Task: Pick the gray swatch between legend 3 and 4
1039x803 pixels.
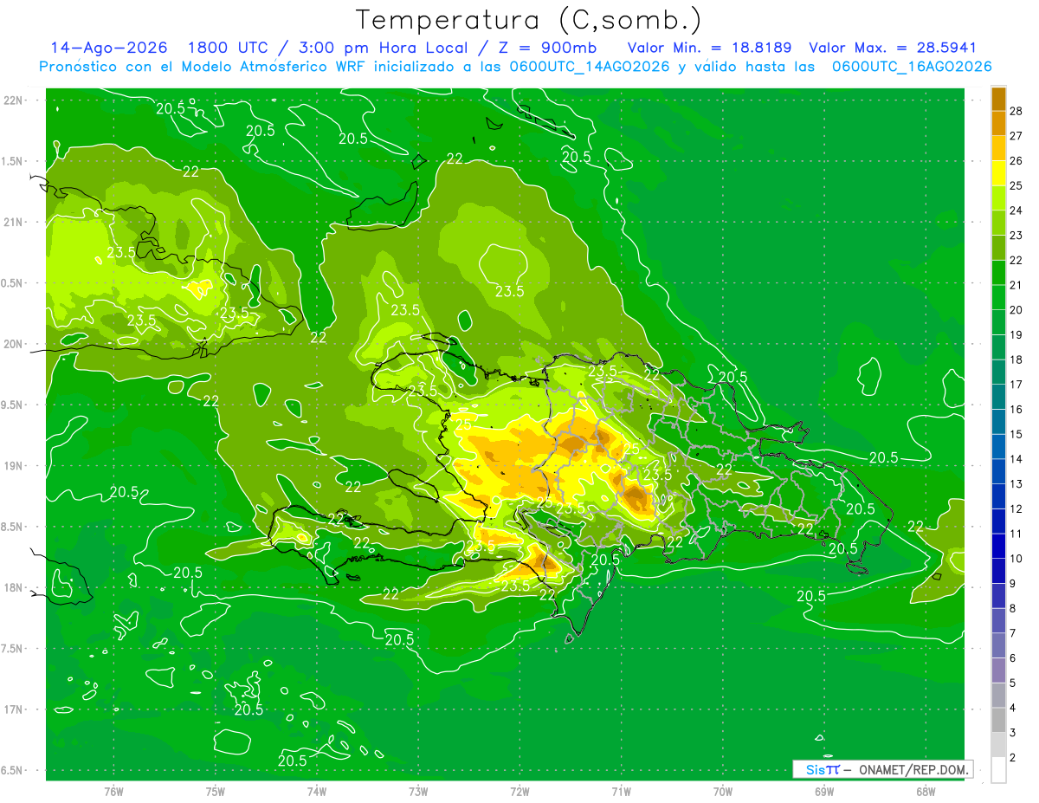Action: (998, 720)
